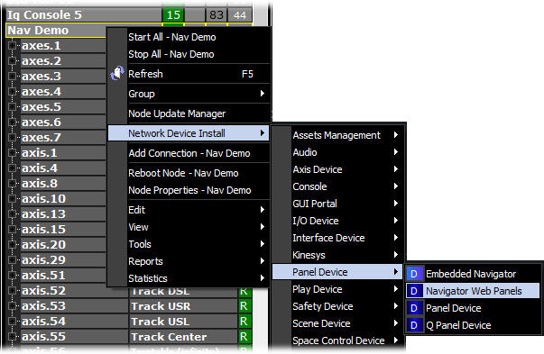Screen dimensions: 544x354
Task: Click the D icon beside Embedded Navigator
Action: click(x=414, y=274)
